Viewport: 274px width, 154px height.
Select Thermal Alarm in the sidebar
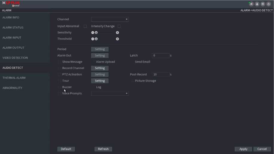[14, 78]
